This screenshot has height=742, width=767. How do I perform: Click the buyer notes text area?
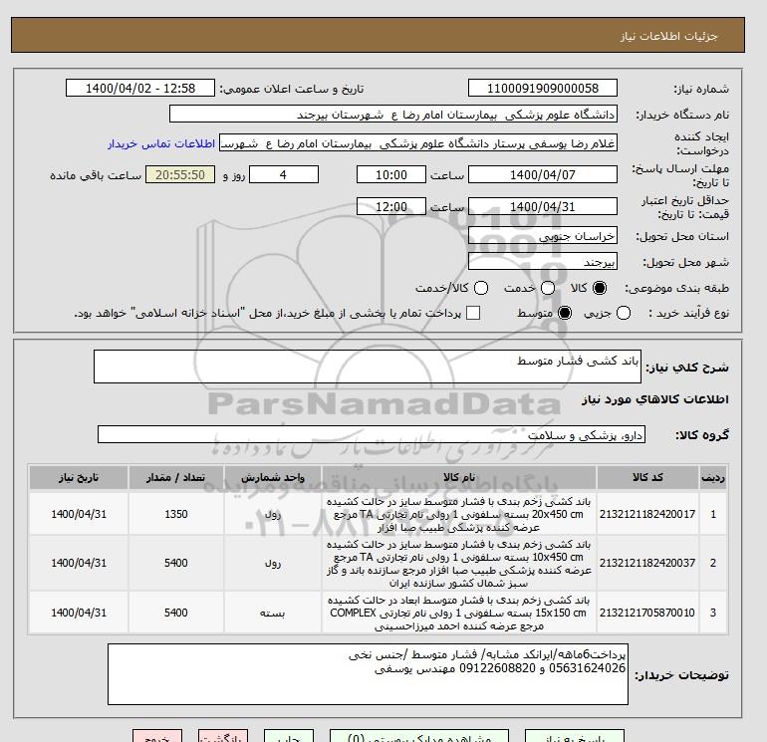coord(368,674)
